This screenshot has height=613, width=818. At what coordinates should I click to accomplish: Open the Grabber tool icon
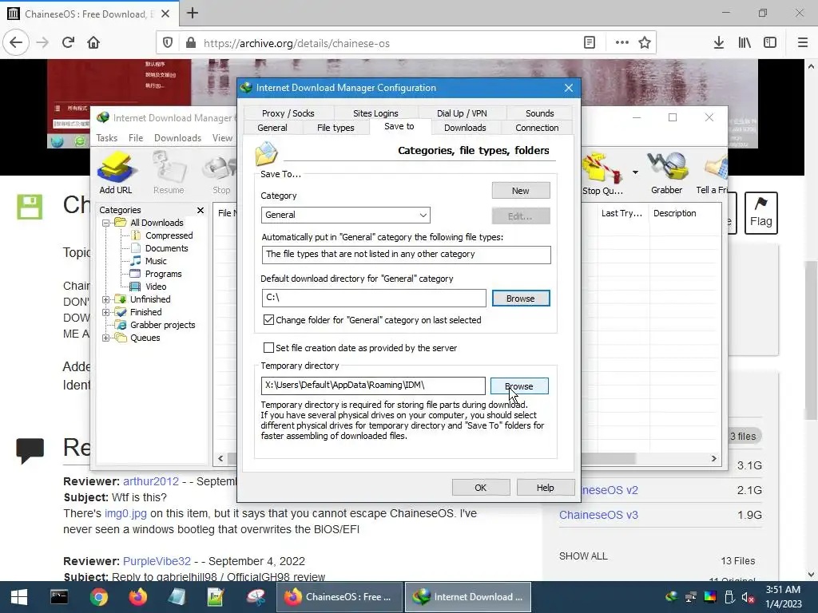[666, 173]
